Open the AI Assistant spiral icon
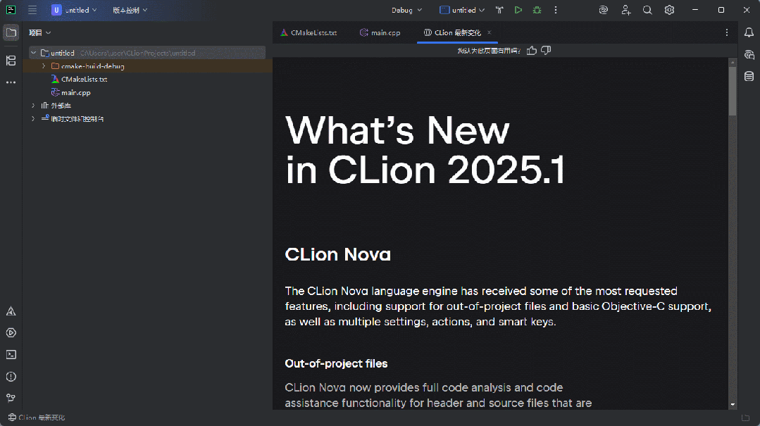 point(604,10)
